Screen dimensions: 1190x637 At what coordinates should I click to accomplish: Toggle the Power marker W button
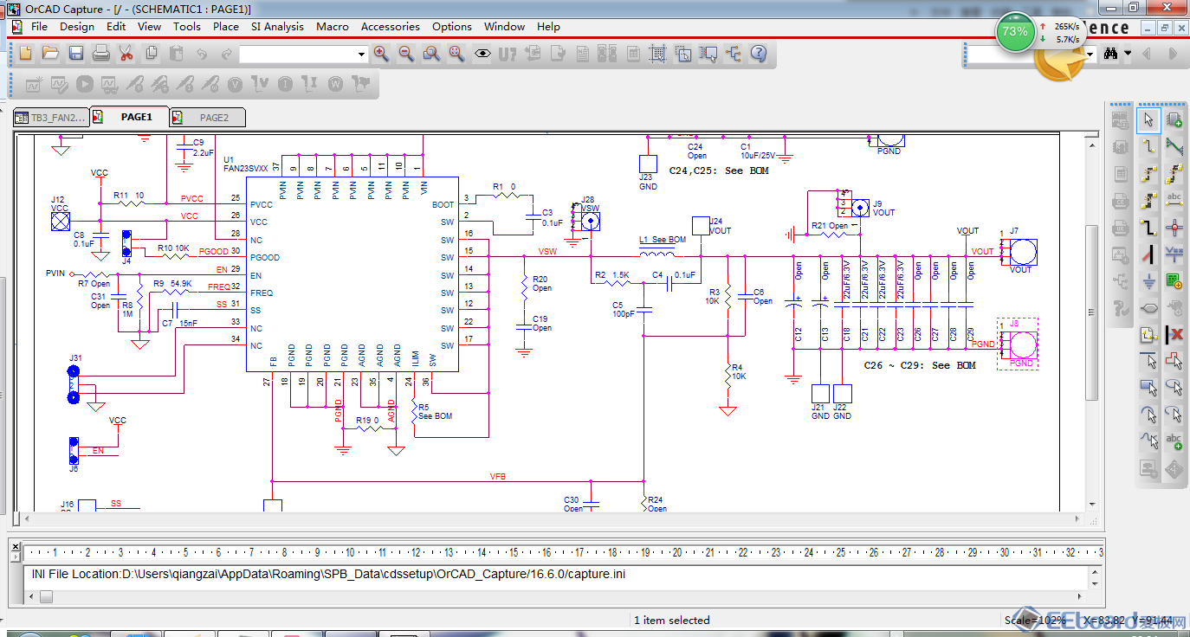click(335, 84)
